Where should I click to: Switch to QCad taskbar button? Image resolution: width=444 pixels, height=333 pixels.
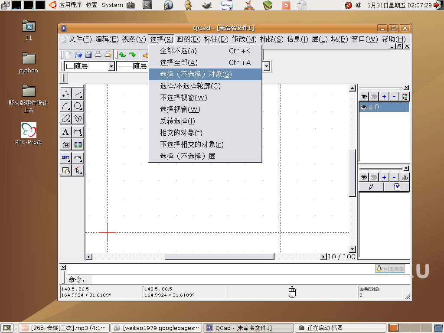[248, 328]
